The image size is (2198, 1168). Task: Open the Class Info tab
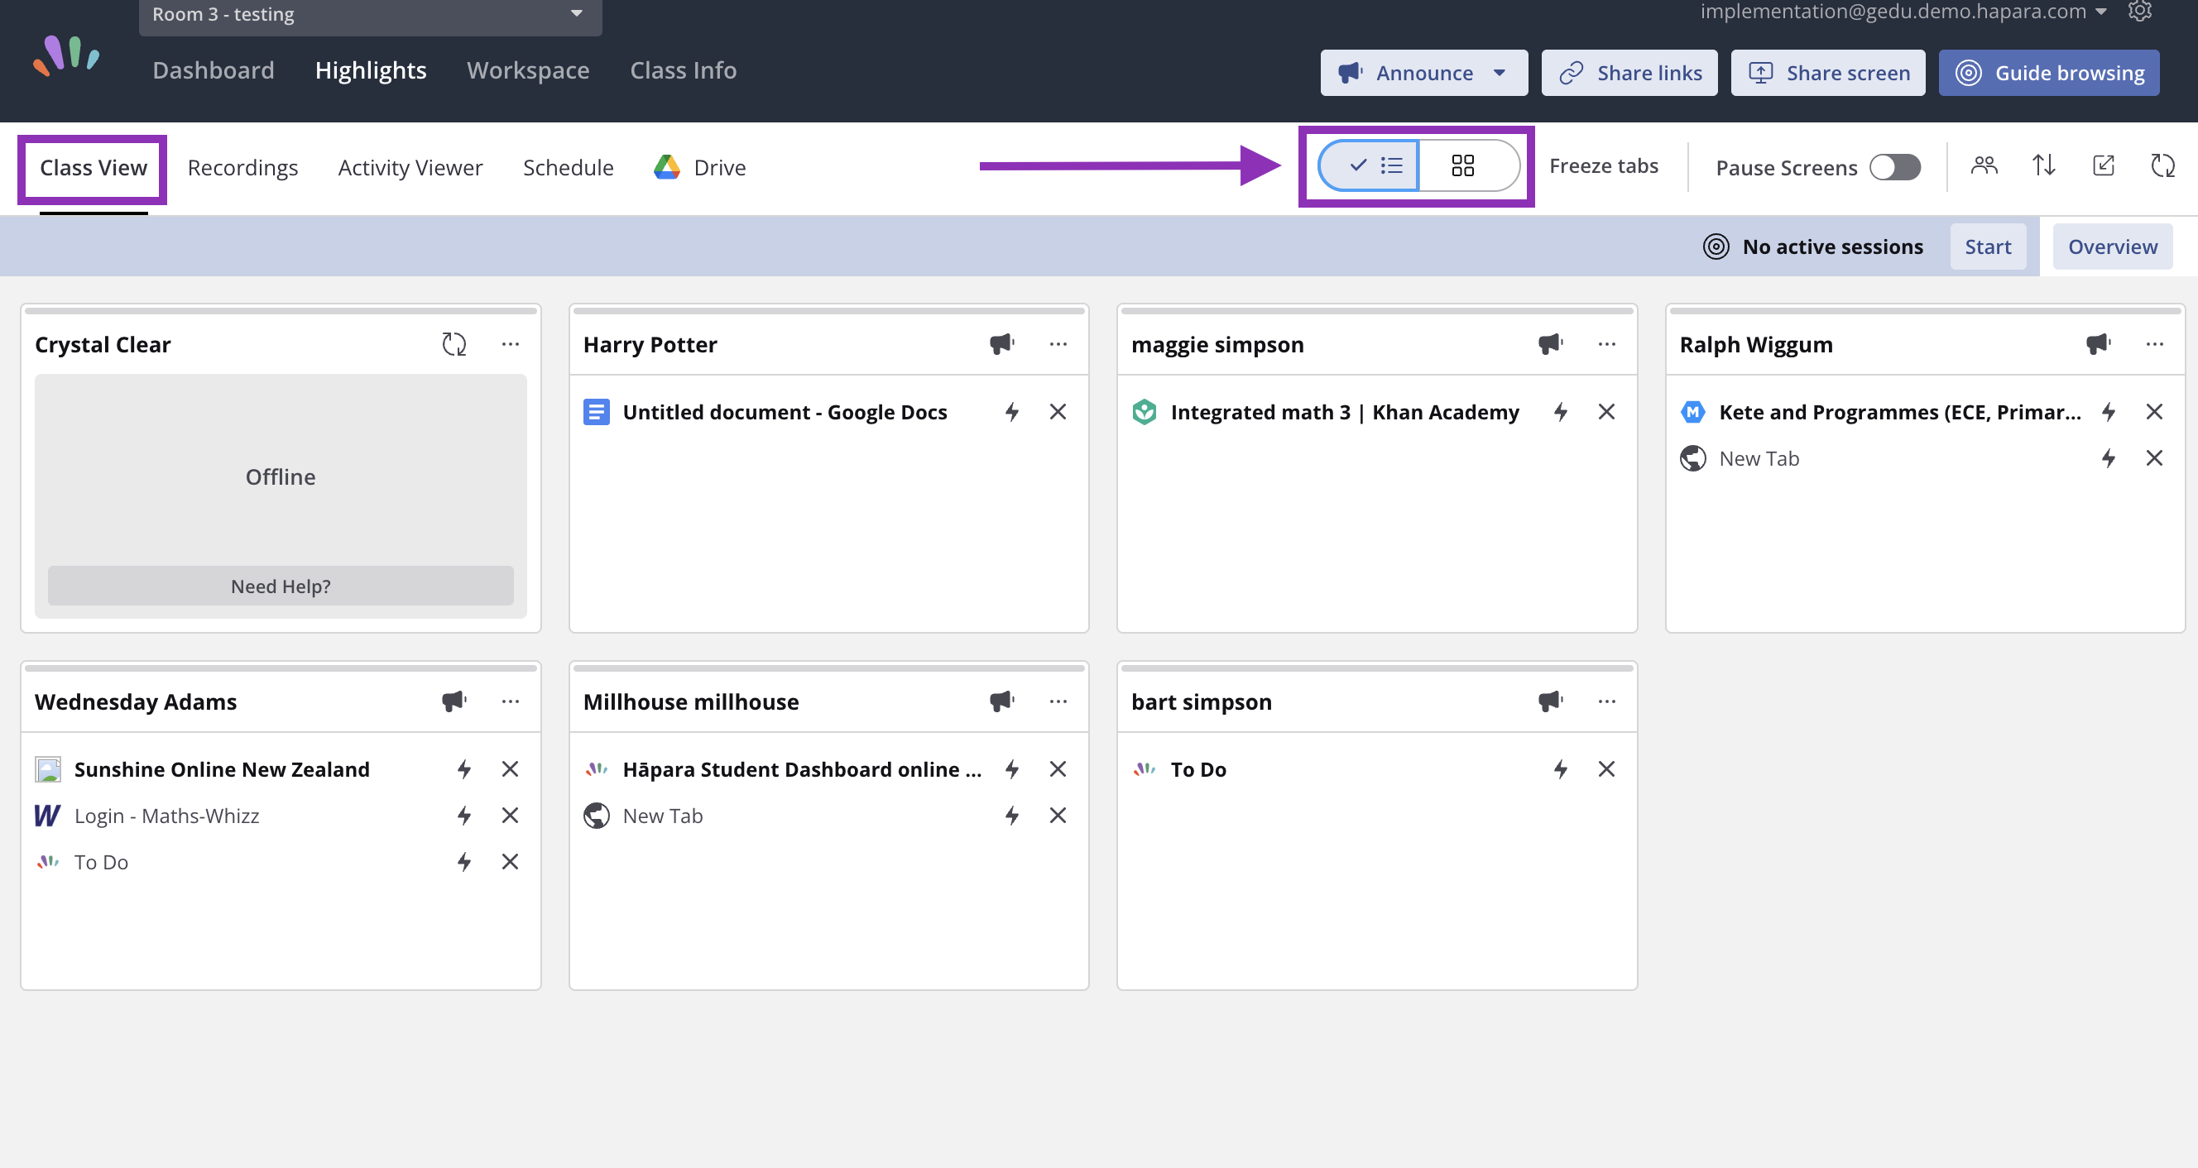(683, 70)
